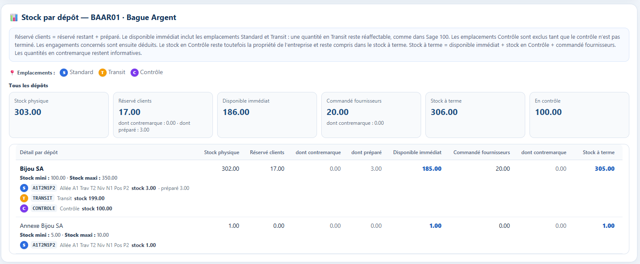Viewport: 640px width, 264px height.
Task: Click the blue S badge in the Annexe Bijou SA row
Action: point(24,245)
